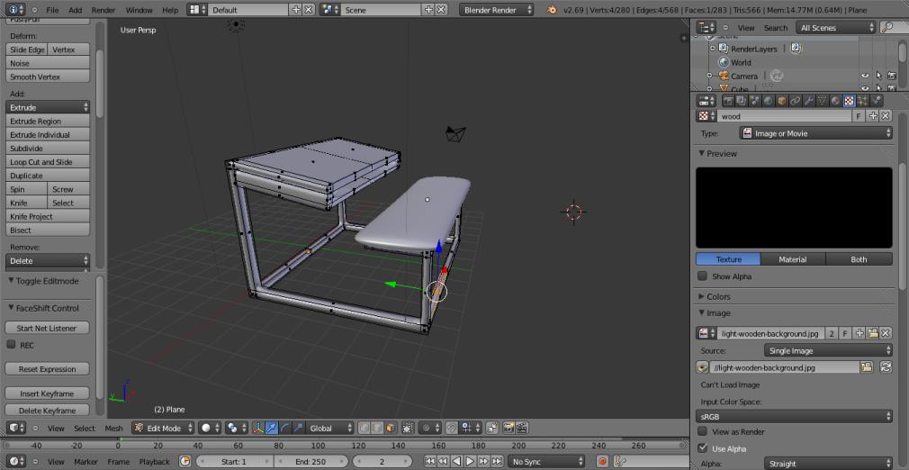The image size is (909, 470).
Task: Expand the RenderLayers tree item
Action: coord(713,49)
